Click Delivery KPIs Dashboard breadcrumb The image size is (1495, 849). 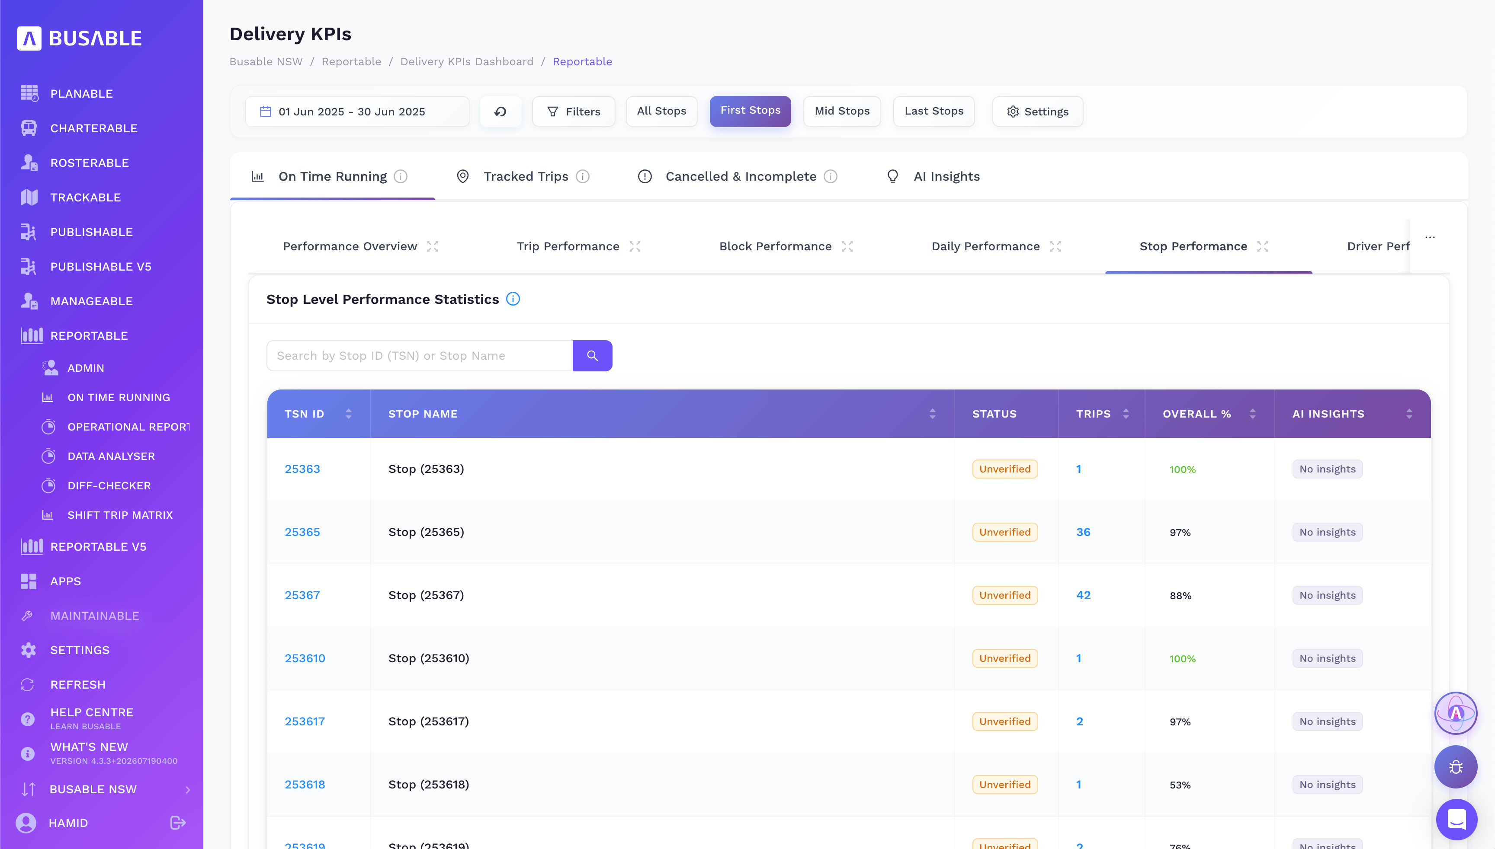pyautogui.click(x=467, y=62)
